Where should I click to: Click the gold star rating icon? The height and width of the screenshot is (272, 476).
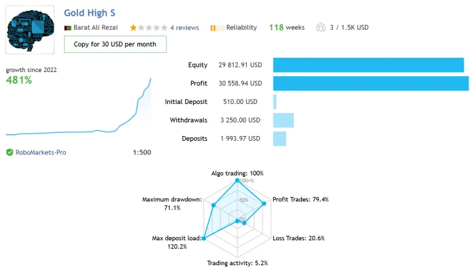coord(133,28)
